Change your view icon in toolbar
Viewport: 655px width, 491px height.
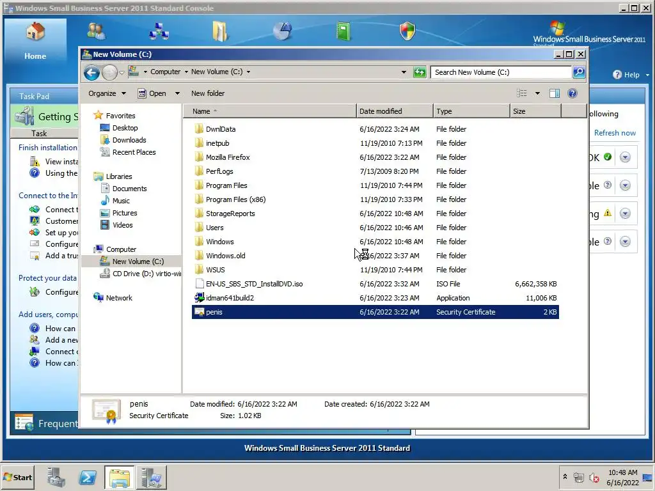(522, 93)
